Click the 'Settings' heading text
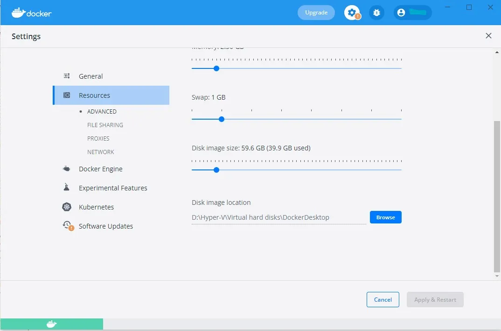 (x=26, y=36)
